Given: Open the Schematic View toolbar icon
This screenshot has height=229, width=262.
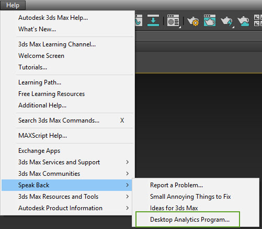Looking at the screenshot, I should (x=153, y=20).
